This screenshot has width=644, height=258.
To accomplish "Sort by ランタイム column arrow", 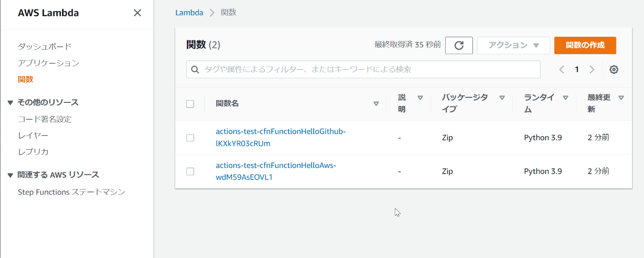I will [x=566, y=98].
